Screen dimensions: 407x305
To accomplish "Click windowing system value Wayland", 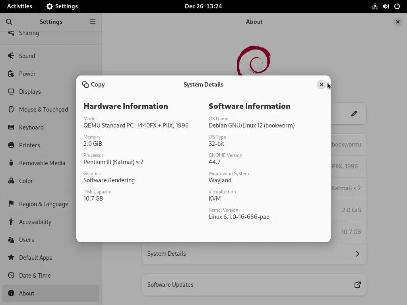I will pyautogui.click(x=220, y=180).
